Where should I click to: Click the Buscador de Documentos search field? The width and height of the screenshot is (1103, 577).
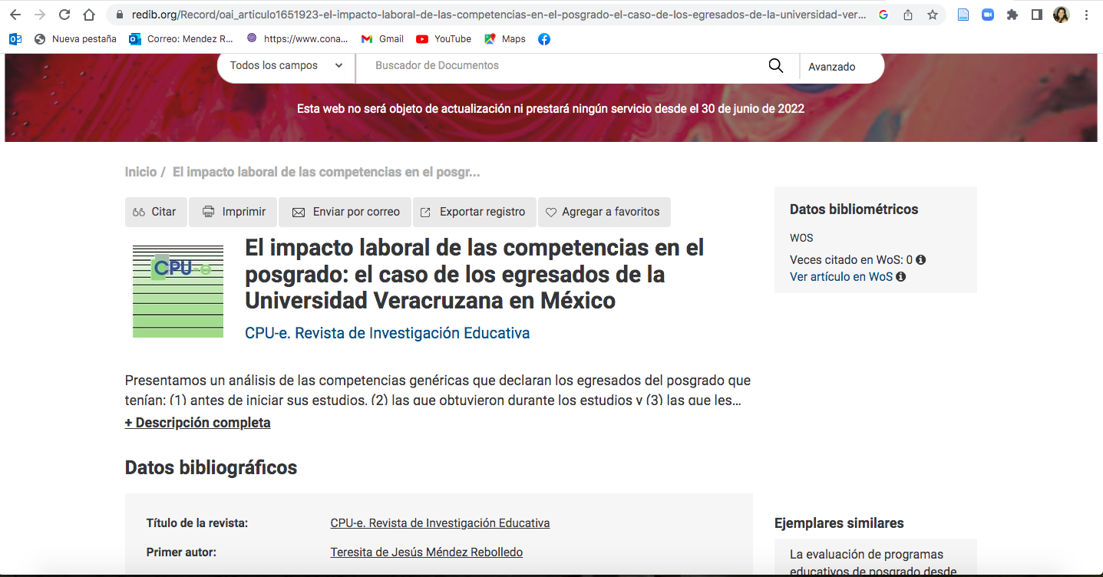point(560,66)
